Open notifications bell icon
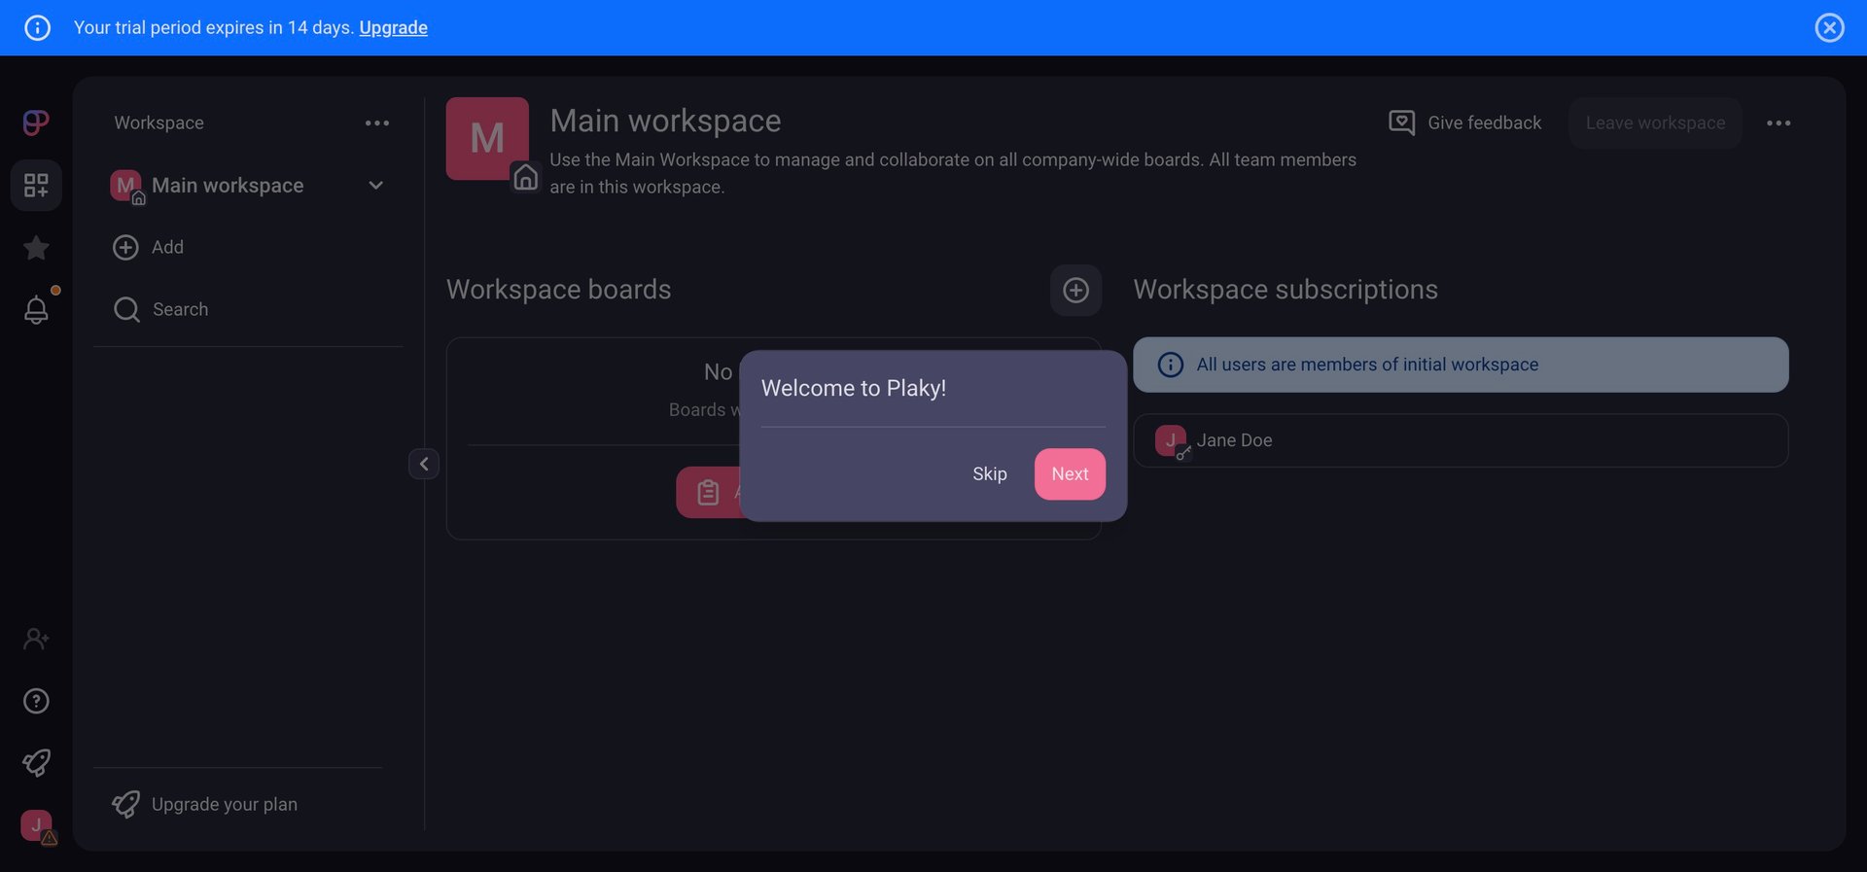The image size is (1867, 872). pos(36,309)
